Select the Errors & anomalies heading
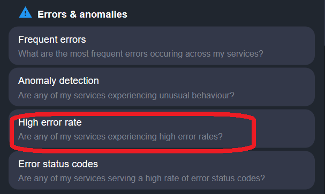325x194 pixels. pos(82,14)
